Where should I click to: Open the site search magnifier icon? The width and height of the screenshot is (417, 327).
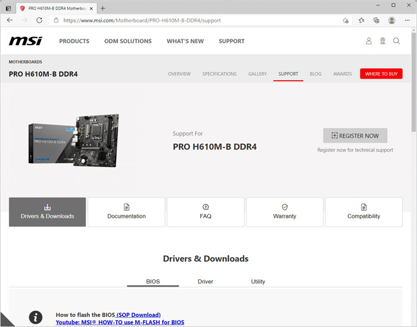(397, 41)
